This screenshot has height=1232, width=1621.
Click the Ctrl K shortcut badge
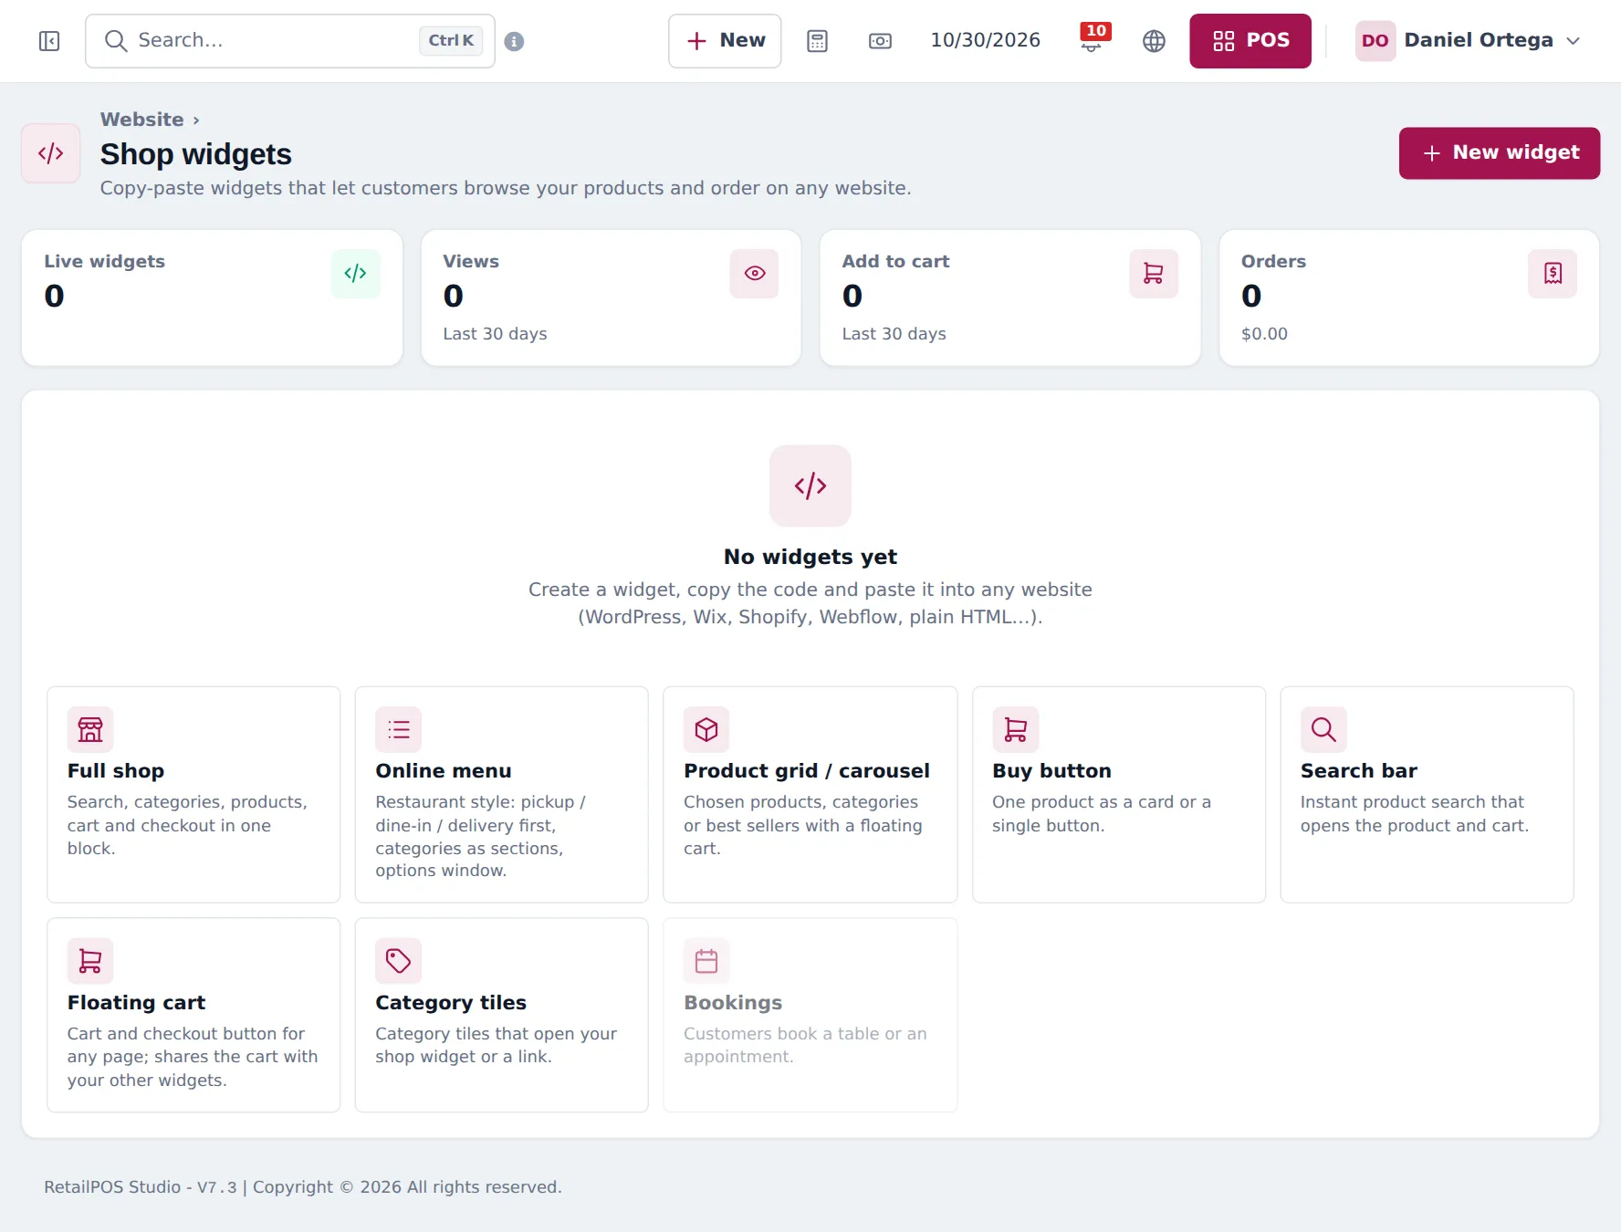click(451, 40)
